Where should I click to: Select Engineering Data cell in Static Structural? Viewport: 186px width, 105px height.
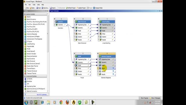click(x=83, y=25)
